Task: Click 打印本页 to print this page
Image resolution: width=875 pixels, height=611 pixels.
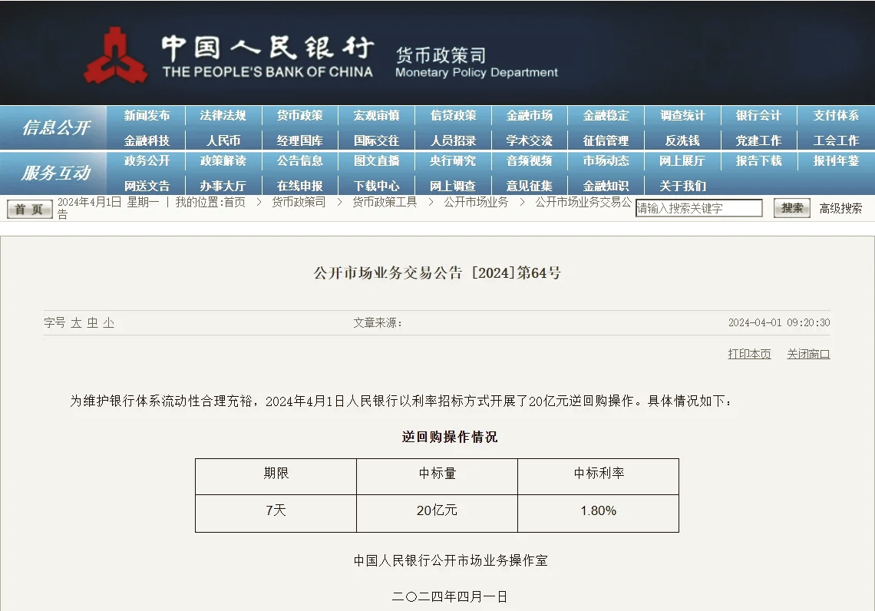Action: pos(748,353)
